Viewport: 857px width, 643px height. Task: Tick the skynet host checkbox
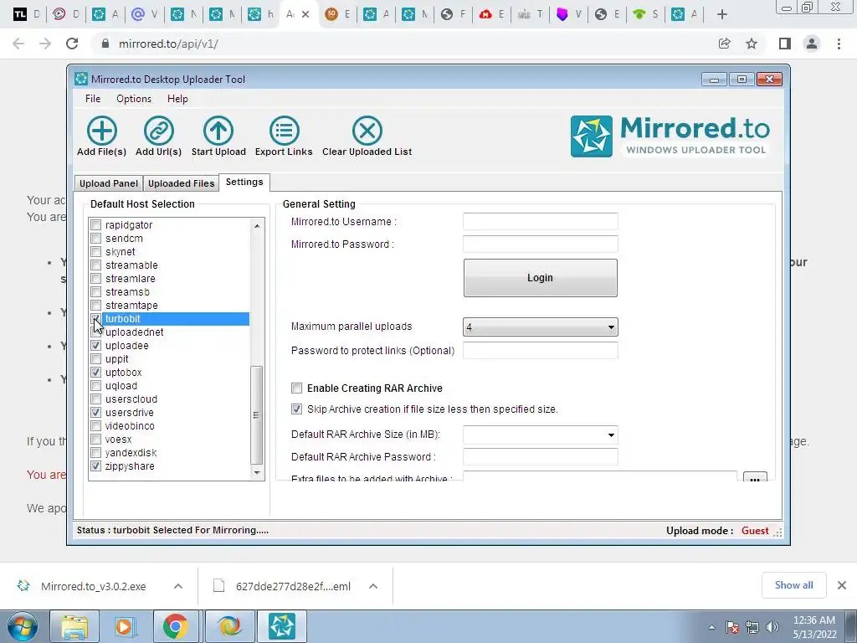[96, 251]
